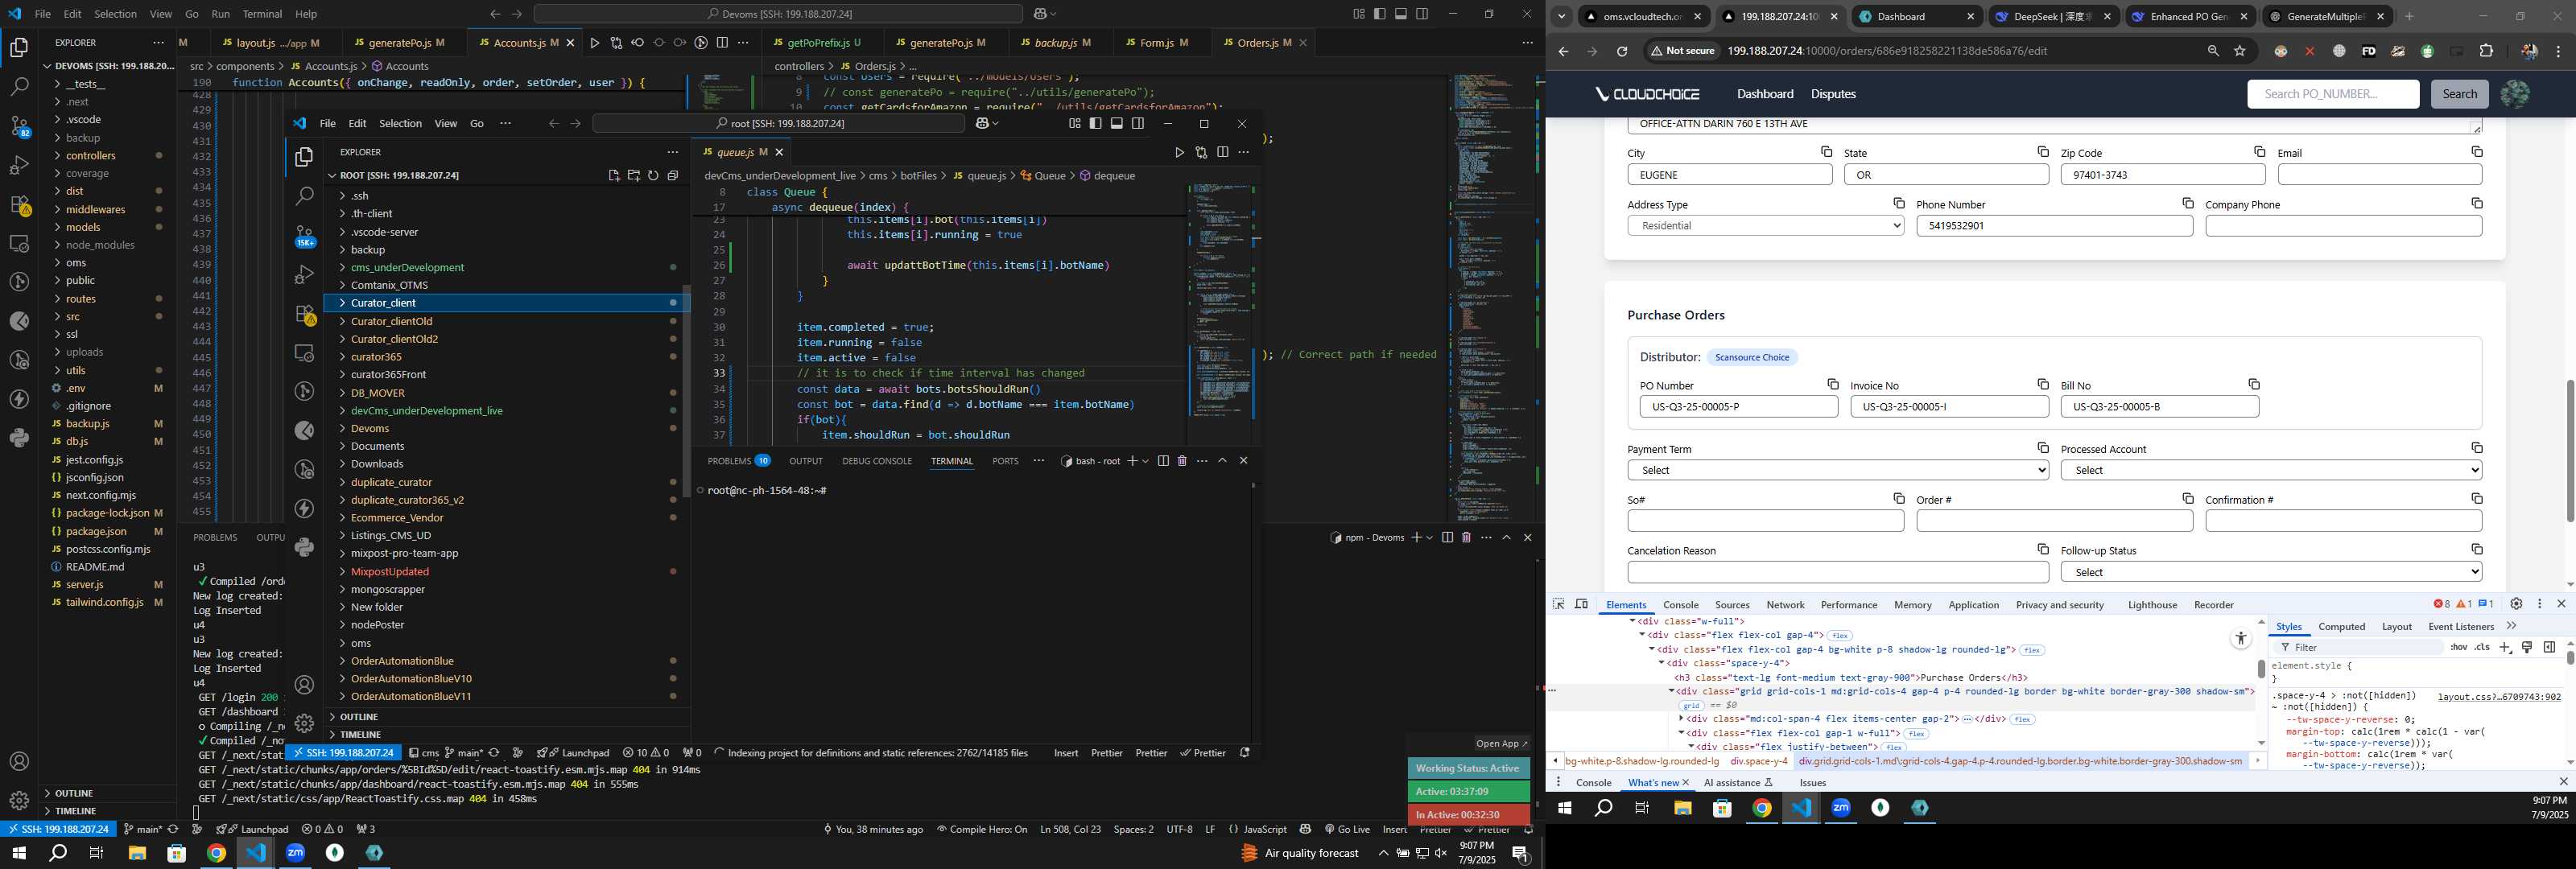This screenshot has height=869, width=2576.
Task: Activate DevTools element inspector picker
Action: pos(1558,604)
